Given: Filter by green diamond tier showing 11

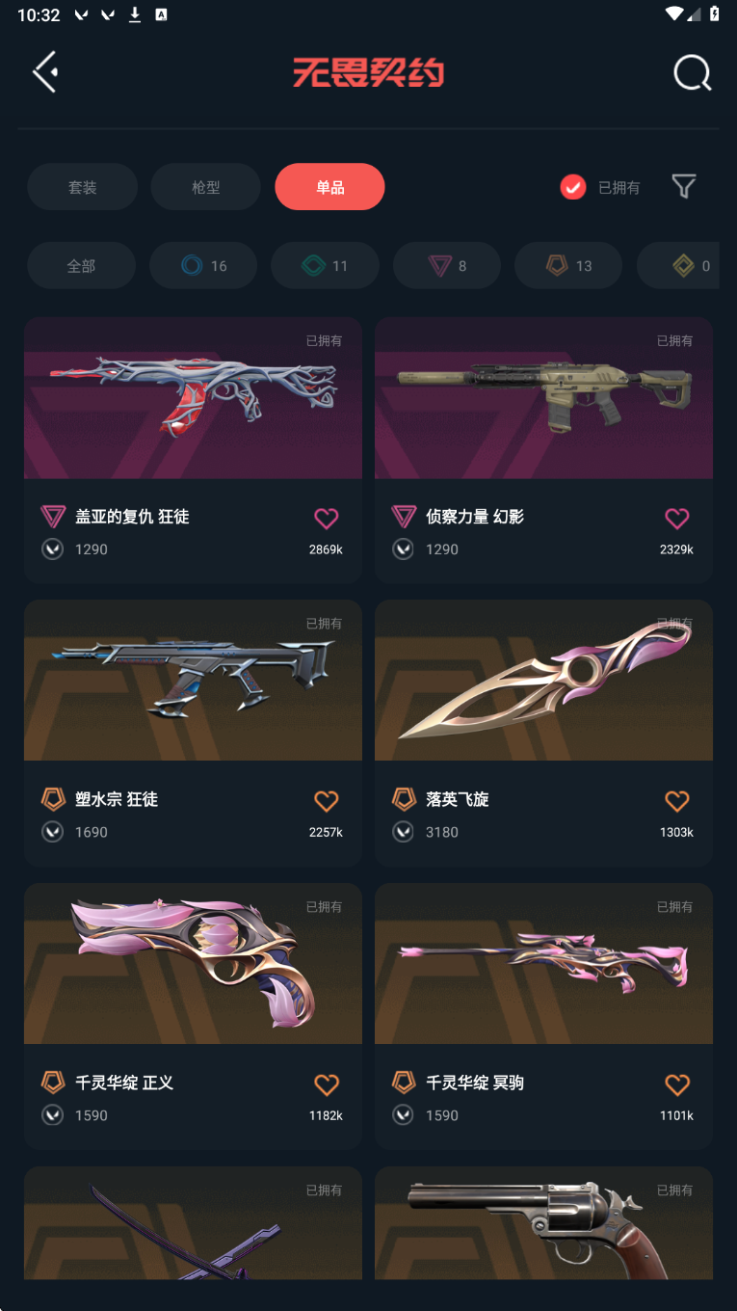Looking at the screenshot, I should click(325, 265).
